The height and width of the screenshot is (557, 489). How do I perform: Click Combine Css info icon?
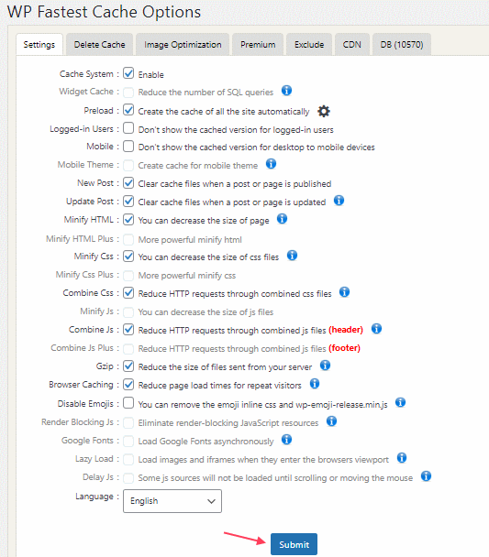pos(344,292)
